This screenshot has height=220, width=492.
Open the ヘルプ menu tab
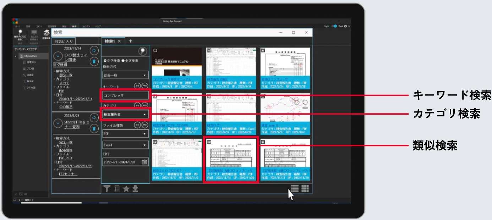(98, 27)
